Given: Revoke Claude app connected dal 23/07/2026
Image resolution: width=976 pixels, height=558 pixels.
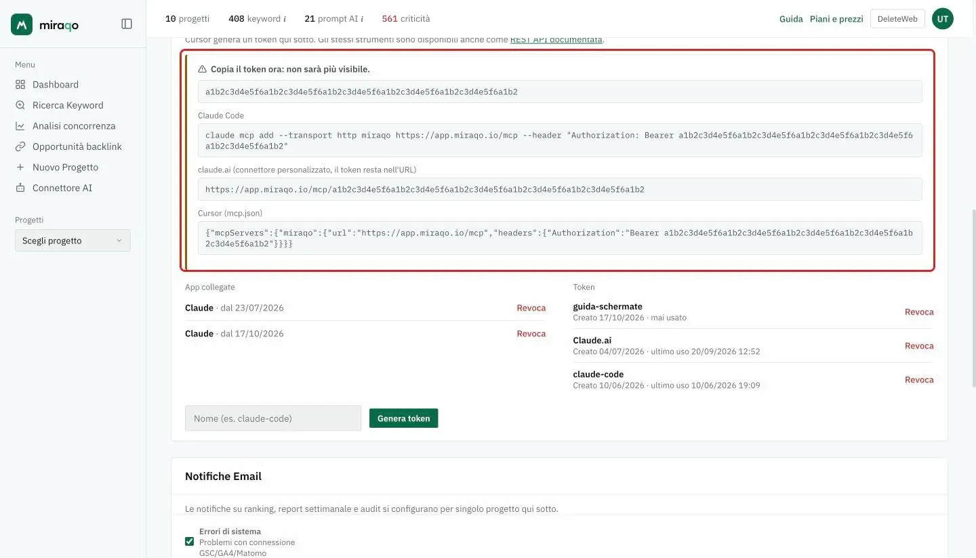Looking at the screenshot, I should [531, 308].
